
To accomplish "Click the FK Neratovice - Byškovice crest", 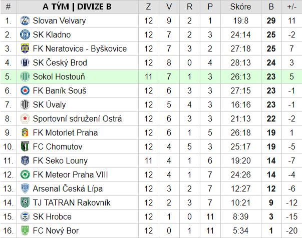I will click(x=25, y=48).
